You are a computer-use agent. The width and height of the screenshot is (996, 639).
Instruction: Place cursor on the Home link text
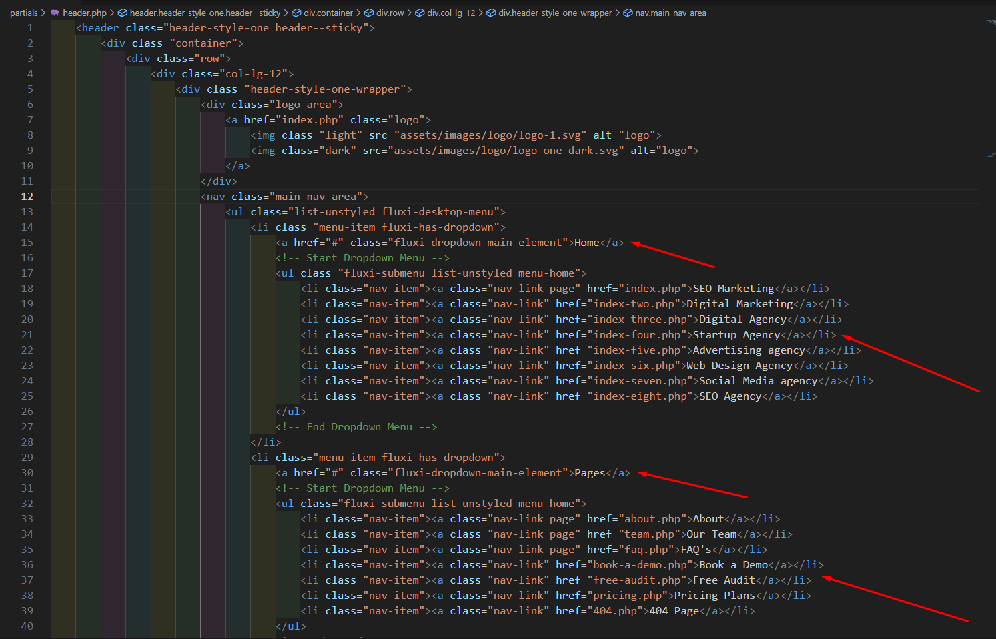[x=586, y=243]
